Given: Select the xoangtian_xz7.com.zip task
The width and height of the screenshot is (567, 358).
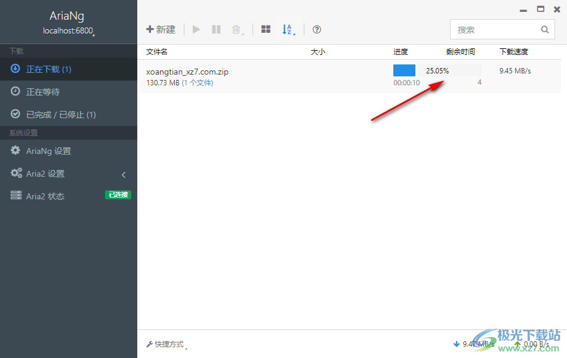Looking at the screenshot, I should click(x=187, y=72).
